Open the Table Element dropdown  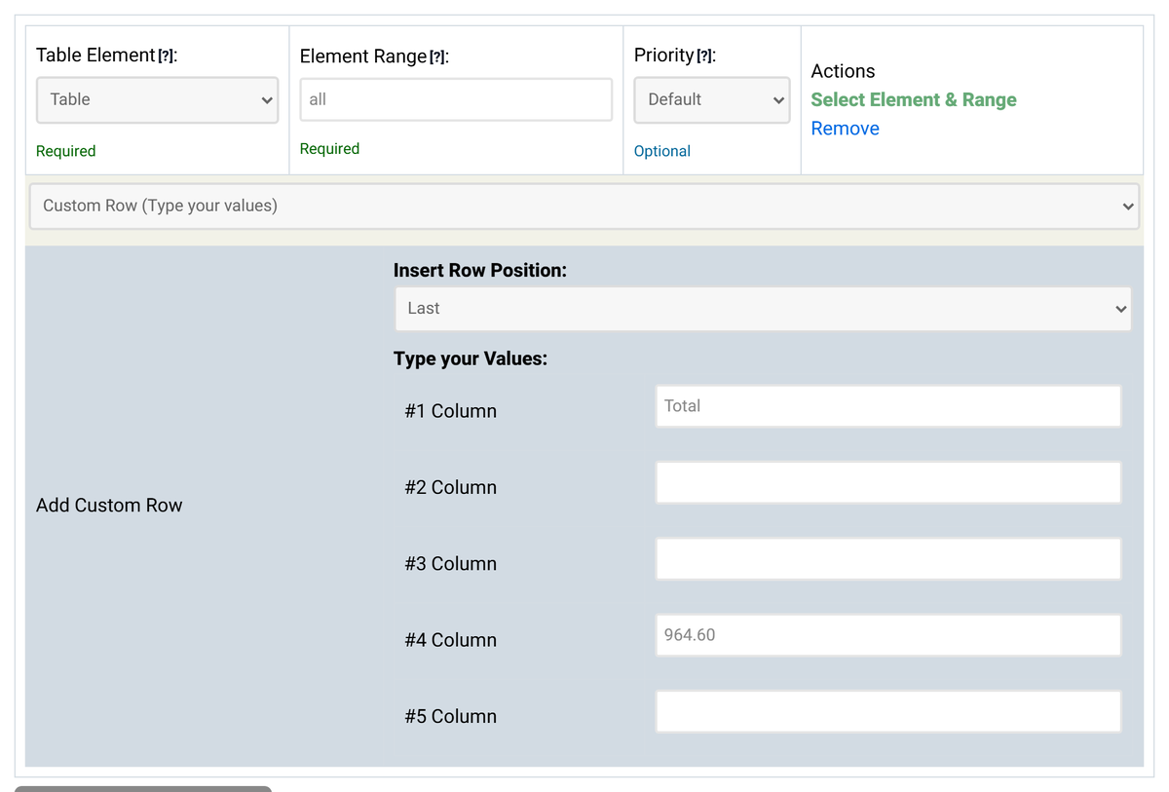[x=157, y=100]
